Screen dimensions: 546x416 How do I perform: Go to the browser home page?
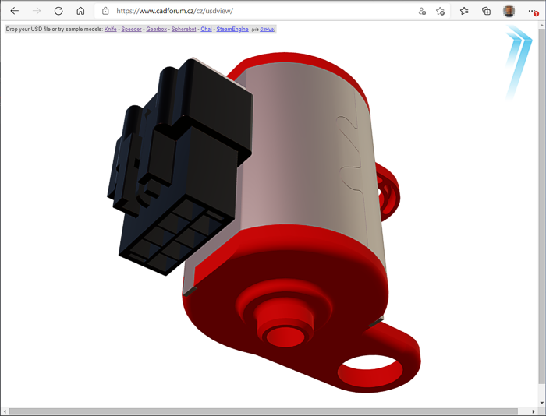(80, 11)
